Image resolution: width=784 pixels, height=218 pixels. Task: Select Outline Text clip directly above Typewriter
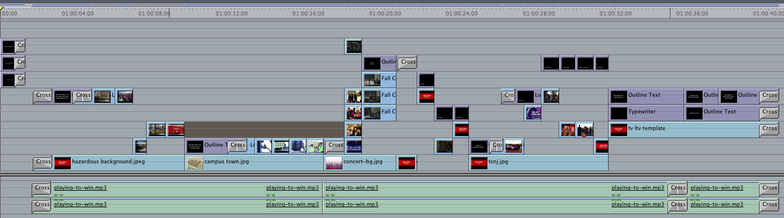coord(646,96)
